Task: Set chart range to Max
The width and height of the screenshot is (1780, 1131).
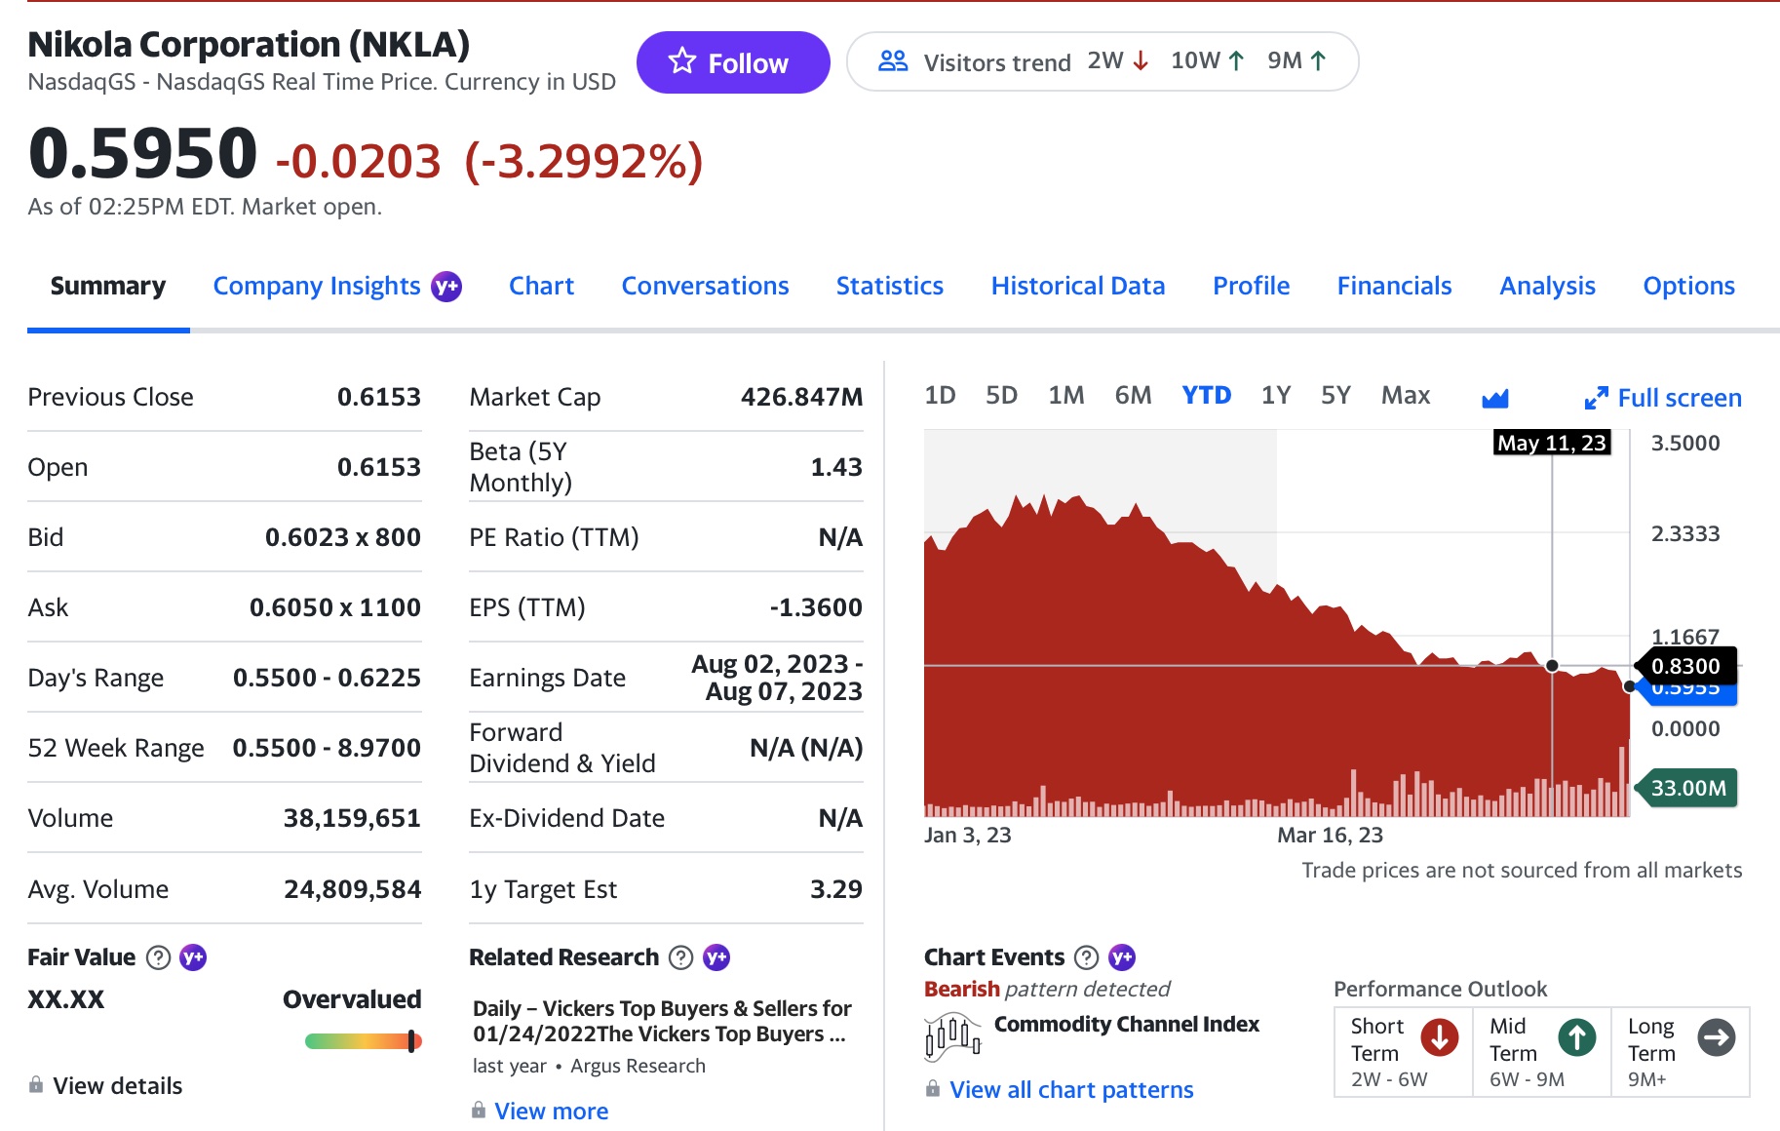Action: [x=1405, y=396]
